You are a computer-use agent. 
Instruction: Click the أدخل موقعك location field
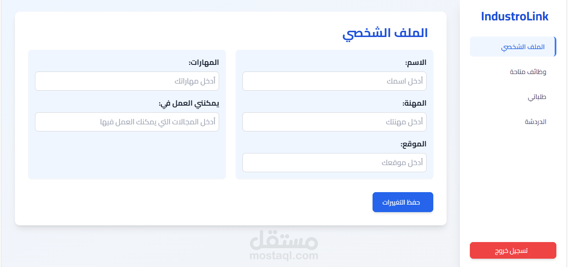click(334, 163)
